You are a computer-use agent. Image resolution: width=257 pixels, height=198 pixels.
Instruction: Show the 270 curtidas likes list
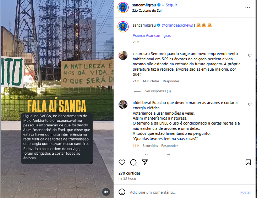[130, 173]
